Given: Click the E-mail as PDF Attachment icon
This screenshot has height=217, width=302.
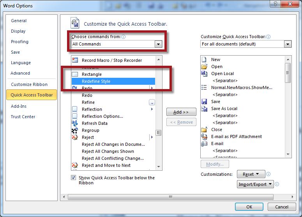Looking at the screenshot, I should (204, 136).
